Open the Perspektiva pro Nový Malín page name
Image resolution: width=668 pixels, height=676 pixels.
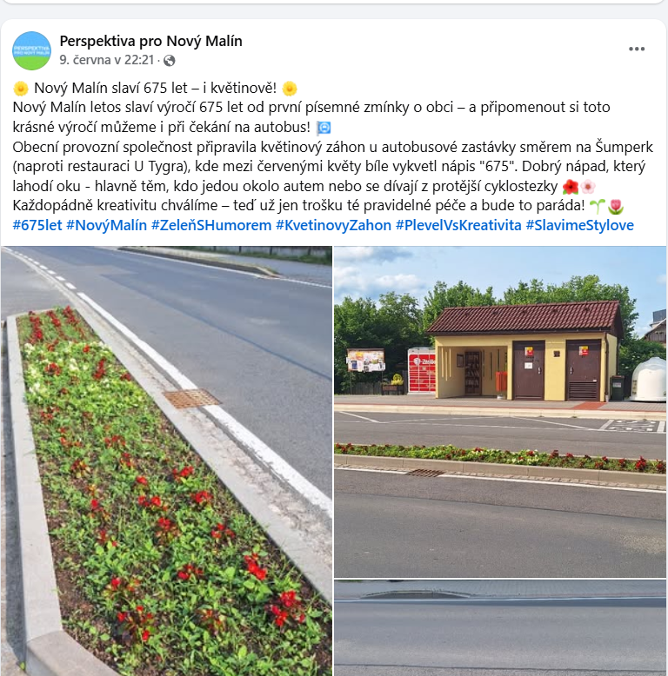pyautogui.click(x=150, y=41)
